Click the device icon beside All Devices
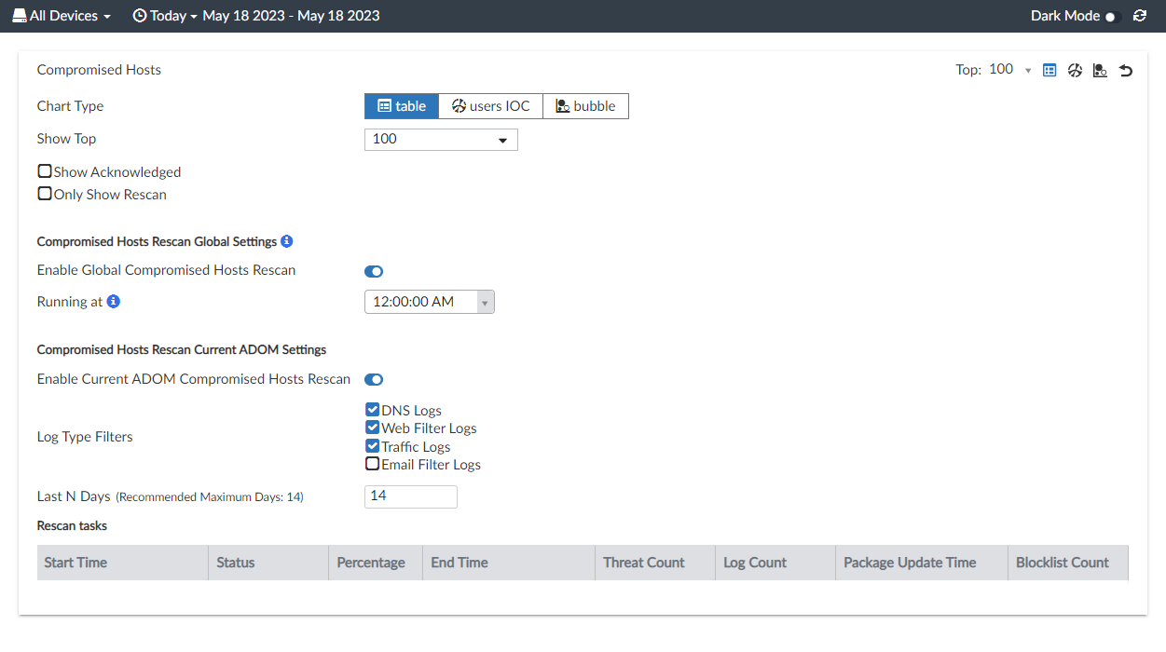The height and width of the screenshot is (652, 1166). pyautogui.click(x=21, y=15)
